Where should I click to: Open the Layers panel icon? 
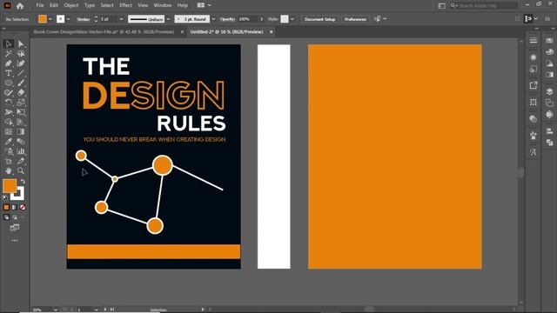(x=549, y=91)
